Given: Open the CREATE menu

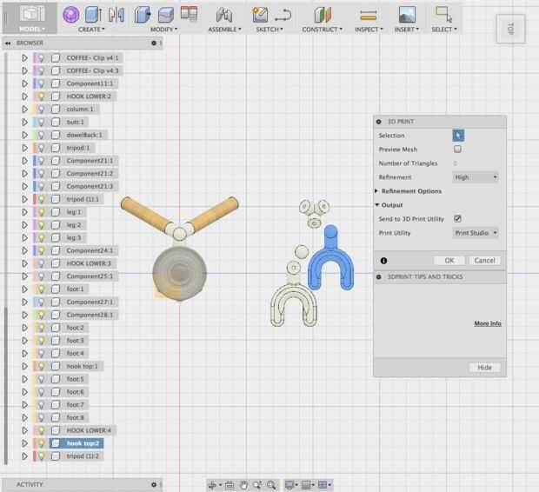Looking at the screenshot, I should (x=91, y=30).
